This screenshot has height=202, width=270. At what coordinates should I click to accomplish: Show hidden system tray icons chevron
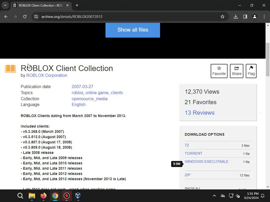pyautogui.click(x=214, y=196)
